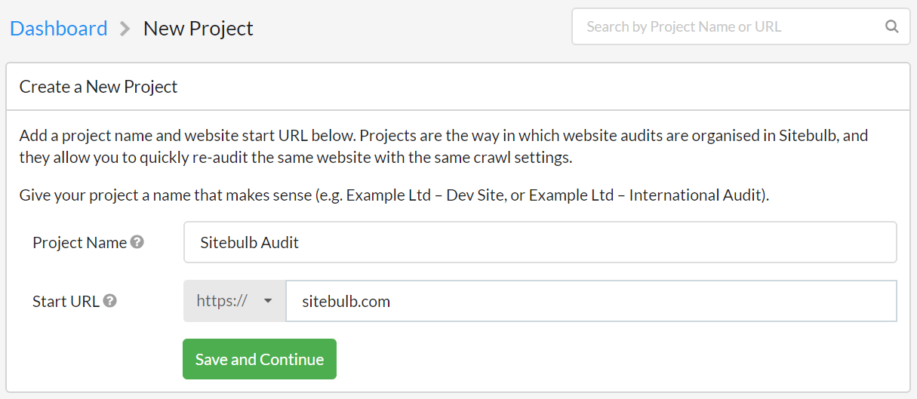Click the help icon beside Project Name
917x399 pixels.
point(137,242)
